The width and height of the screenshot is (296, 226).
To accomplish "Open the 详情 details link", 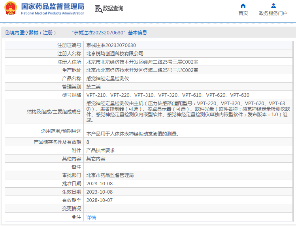I will pos(91,217).
